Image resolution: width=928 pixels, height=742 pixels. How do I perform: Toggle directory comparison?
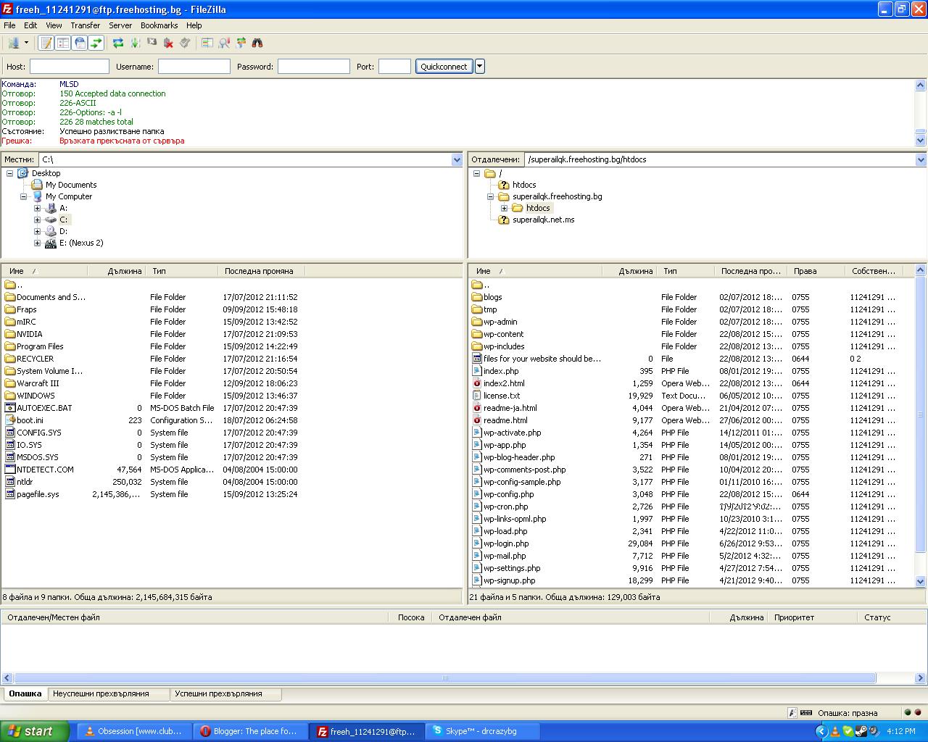[x=224, y=43]
